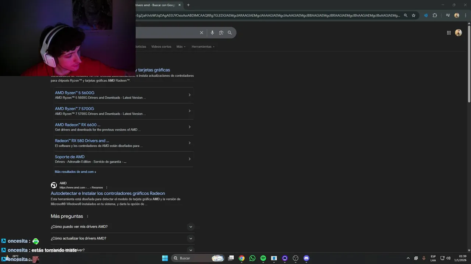Switch to Noticias results tab
The image size is (471, 264).
click(x=141, y=47)
